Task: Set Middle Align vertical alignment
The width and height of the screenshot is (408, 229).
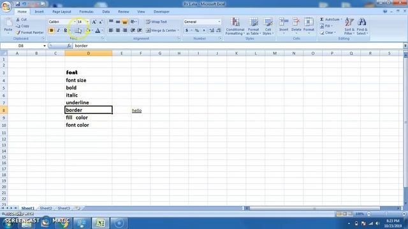Action: click(118, 22)
